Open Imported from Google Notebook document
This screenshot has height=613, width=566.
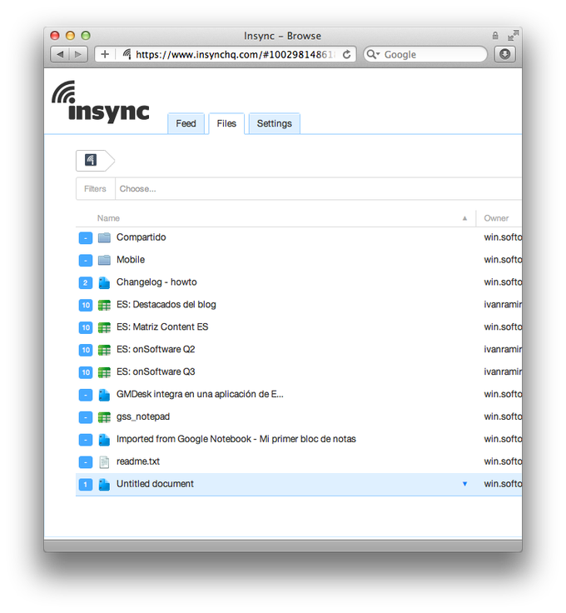[236, 439]
